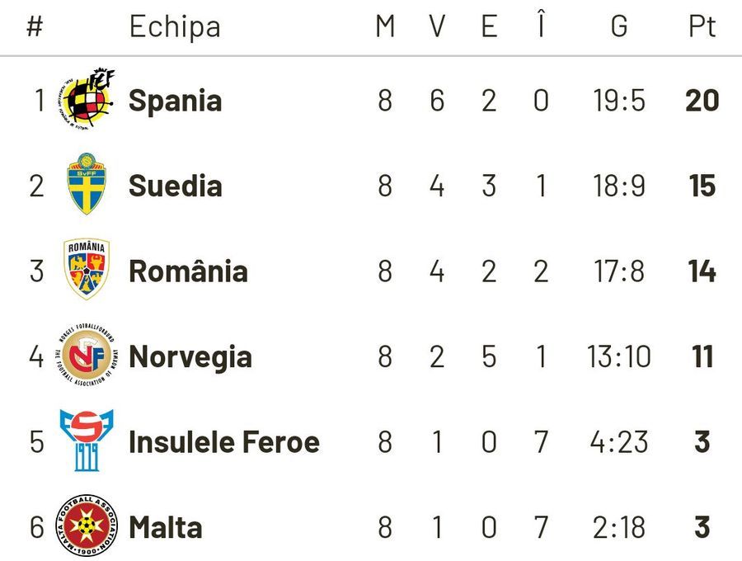Click the România federation shield logo
This screenshot has width=742, height=561.
pos(87,270)
